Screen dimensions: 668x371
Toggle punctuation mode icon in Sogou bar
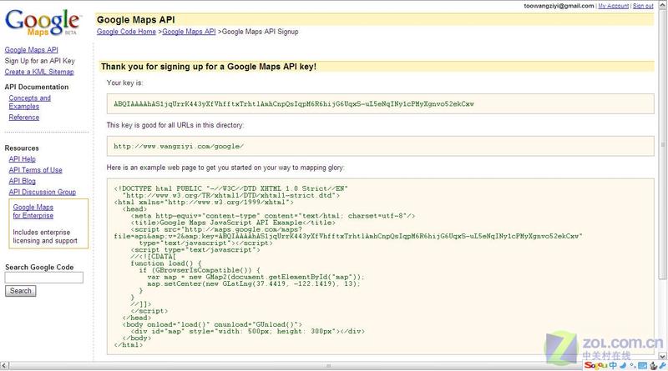(x=633, y=365)
